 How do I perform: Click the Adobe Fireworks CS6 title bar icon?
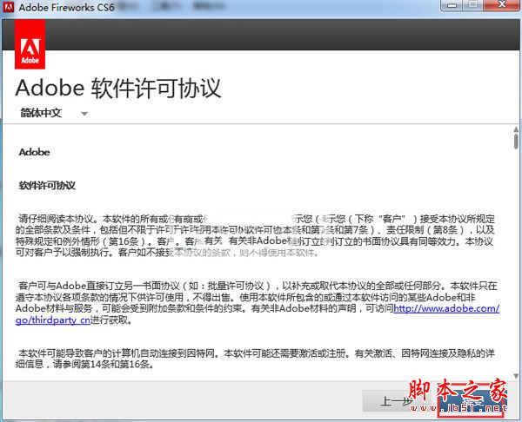tap(8, 7)
